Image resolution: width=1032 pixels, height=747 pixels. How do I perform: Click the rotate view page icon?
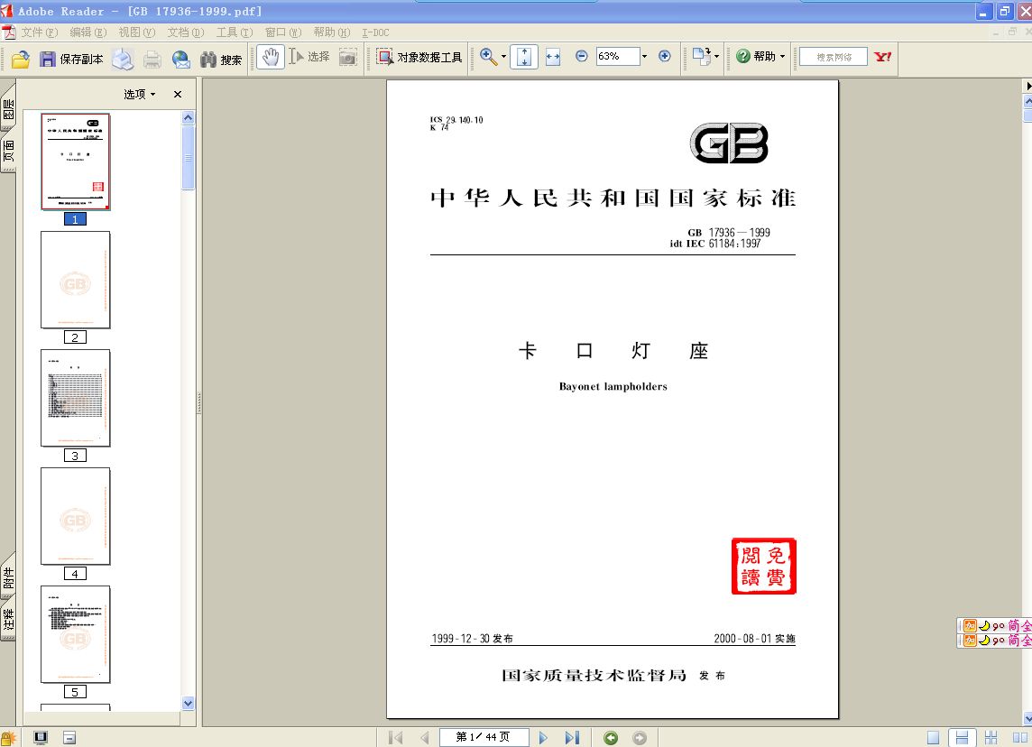click(702, 57)
